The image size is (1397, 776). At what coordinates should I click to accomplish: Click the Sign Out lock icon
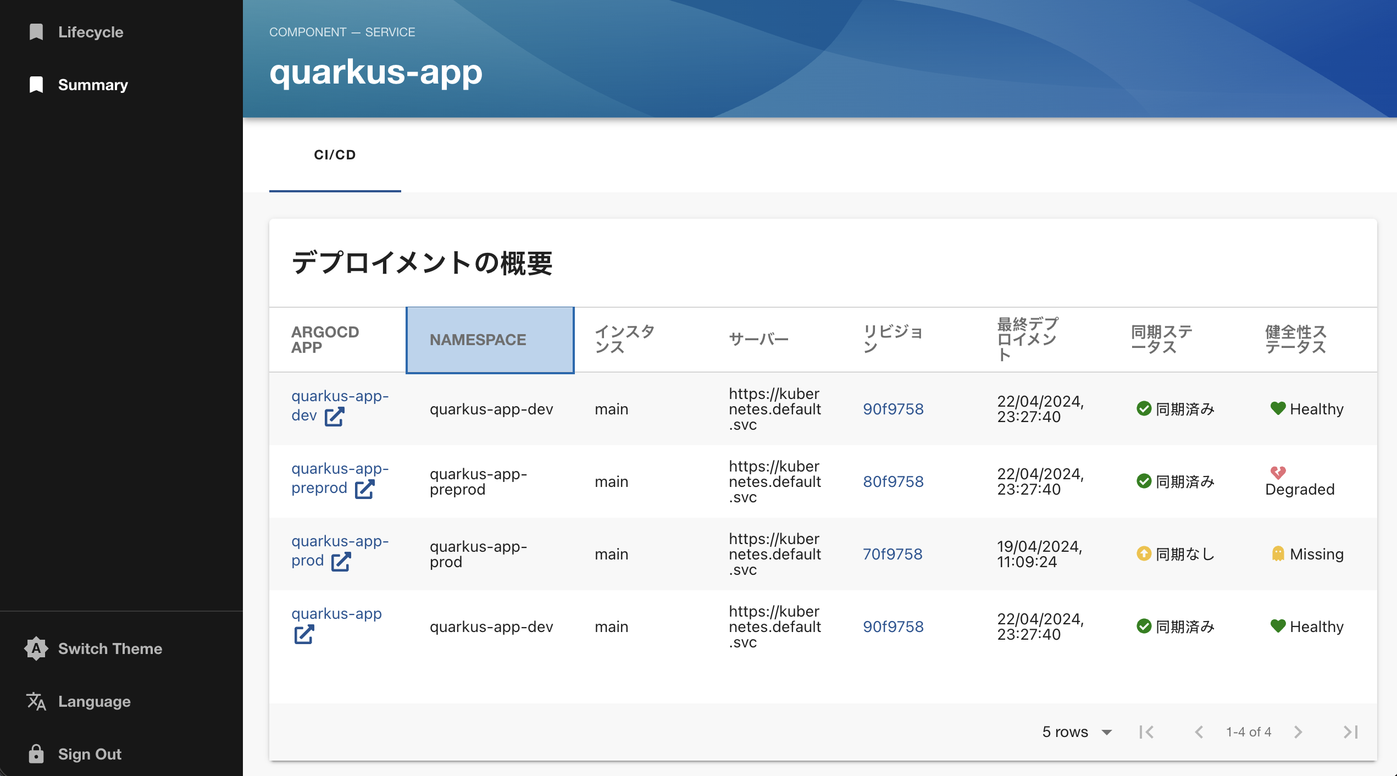(36, 754)
